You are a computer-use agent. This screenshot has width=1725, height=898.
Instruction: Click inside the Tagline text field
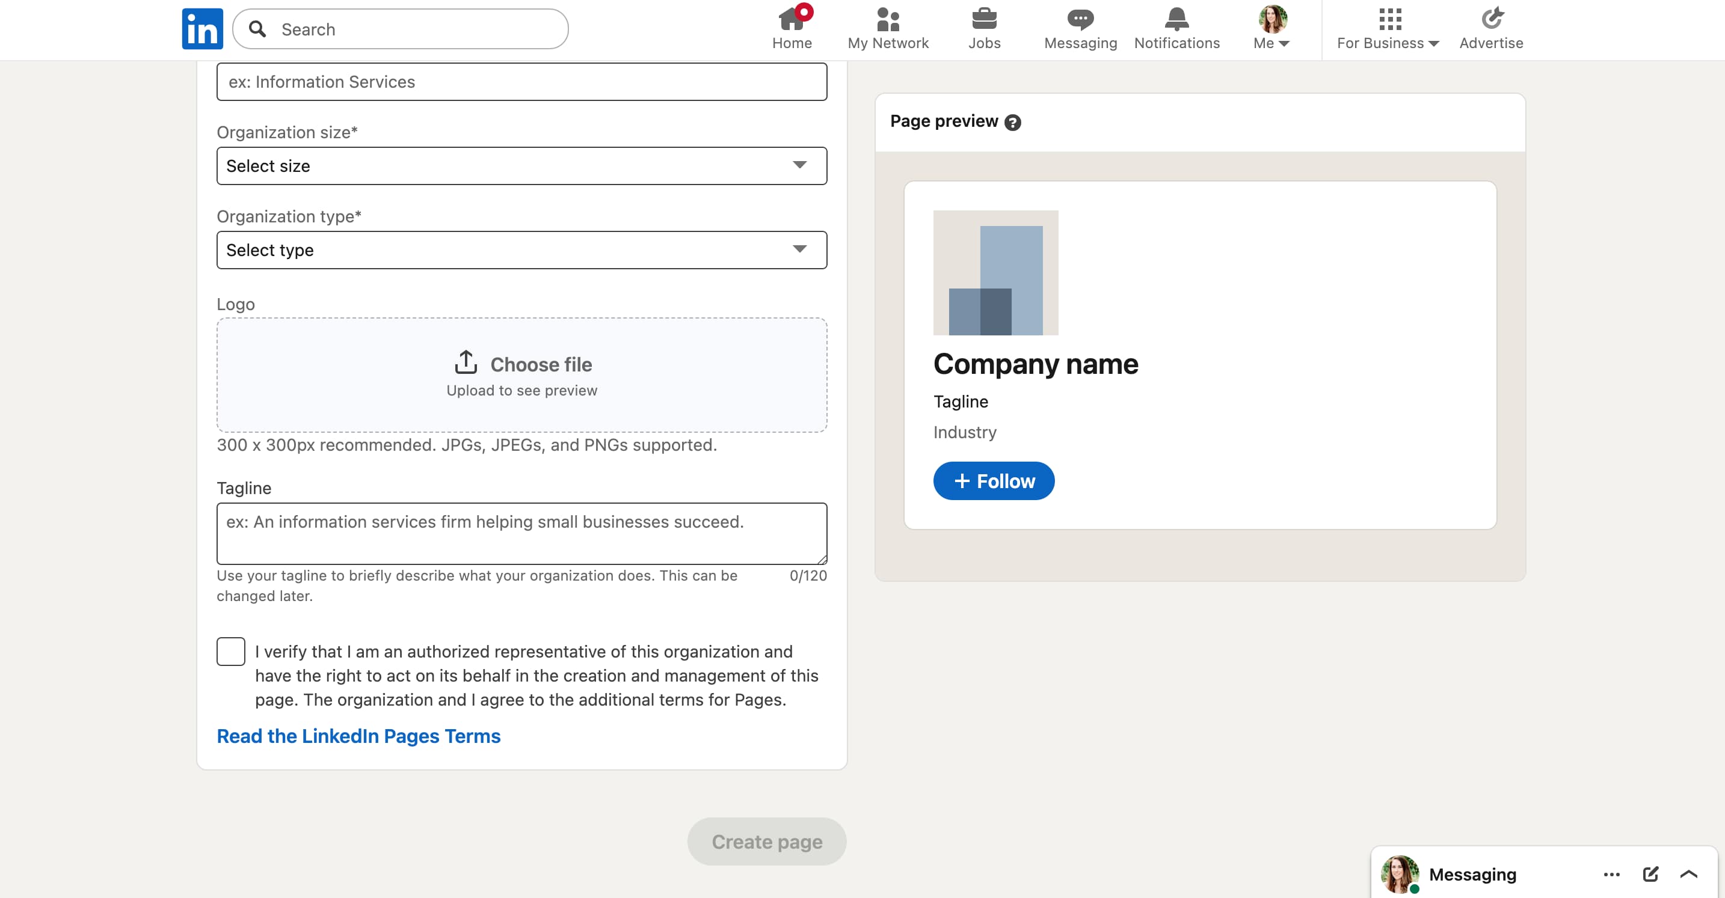click(x=521, y=533)
